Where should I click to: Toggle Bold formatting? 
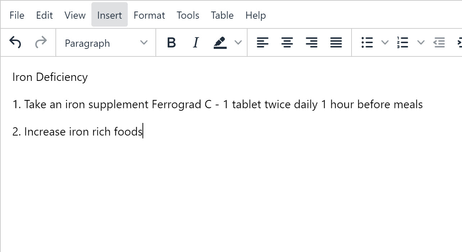[171, 43]
